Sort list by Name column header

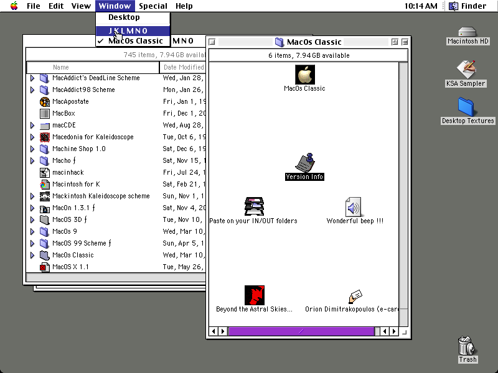pyautogui.click(x=93, y=67)
